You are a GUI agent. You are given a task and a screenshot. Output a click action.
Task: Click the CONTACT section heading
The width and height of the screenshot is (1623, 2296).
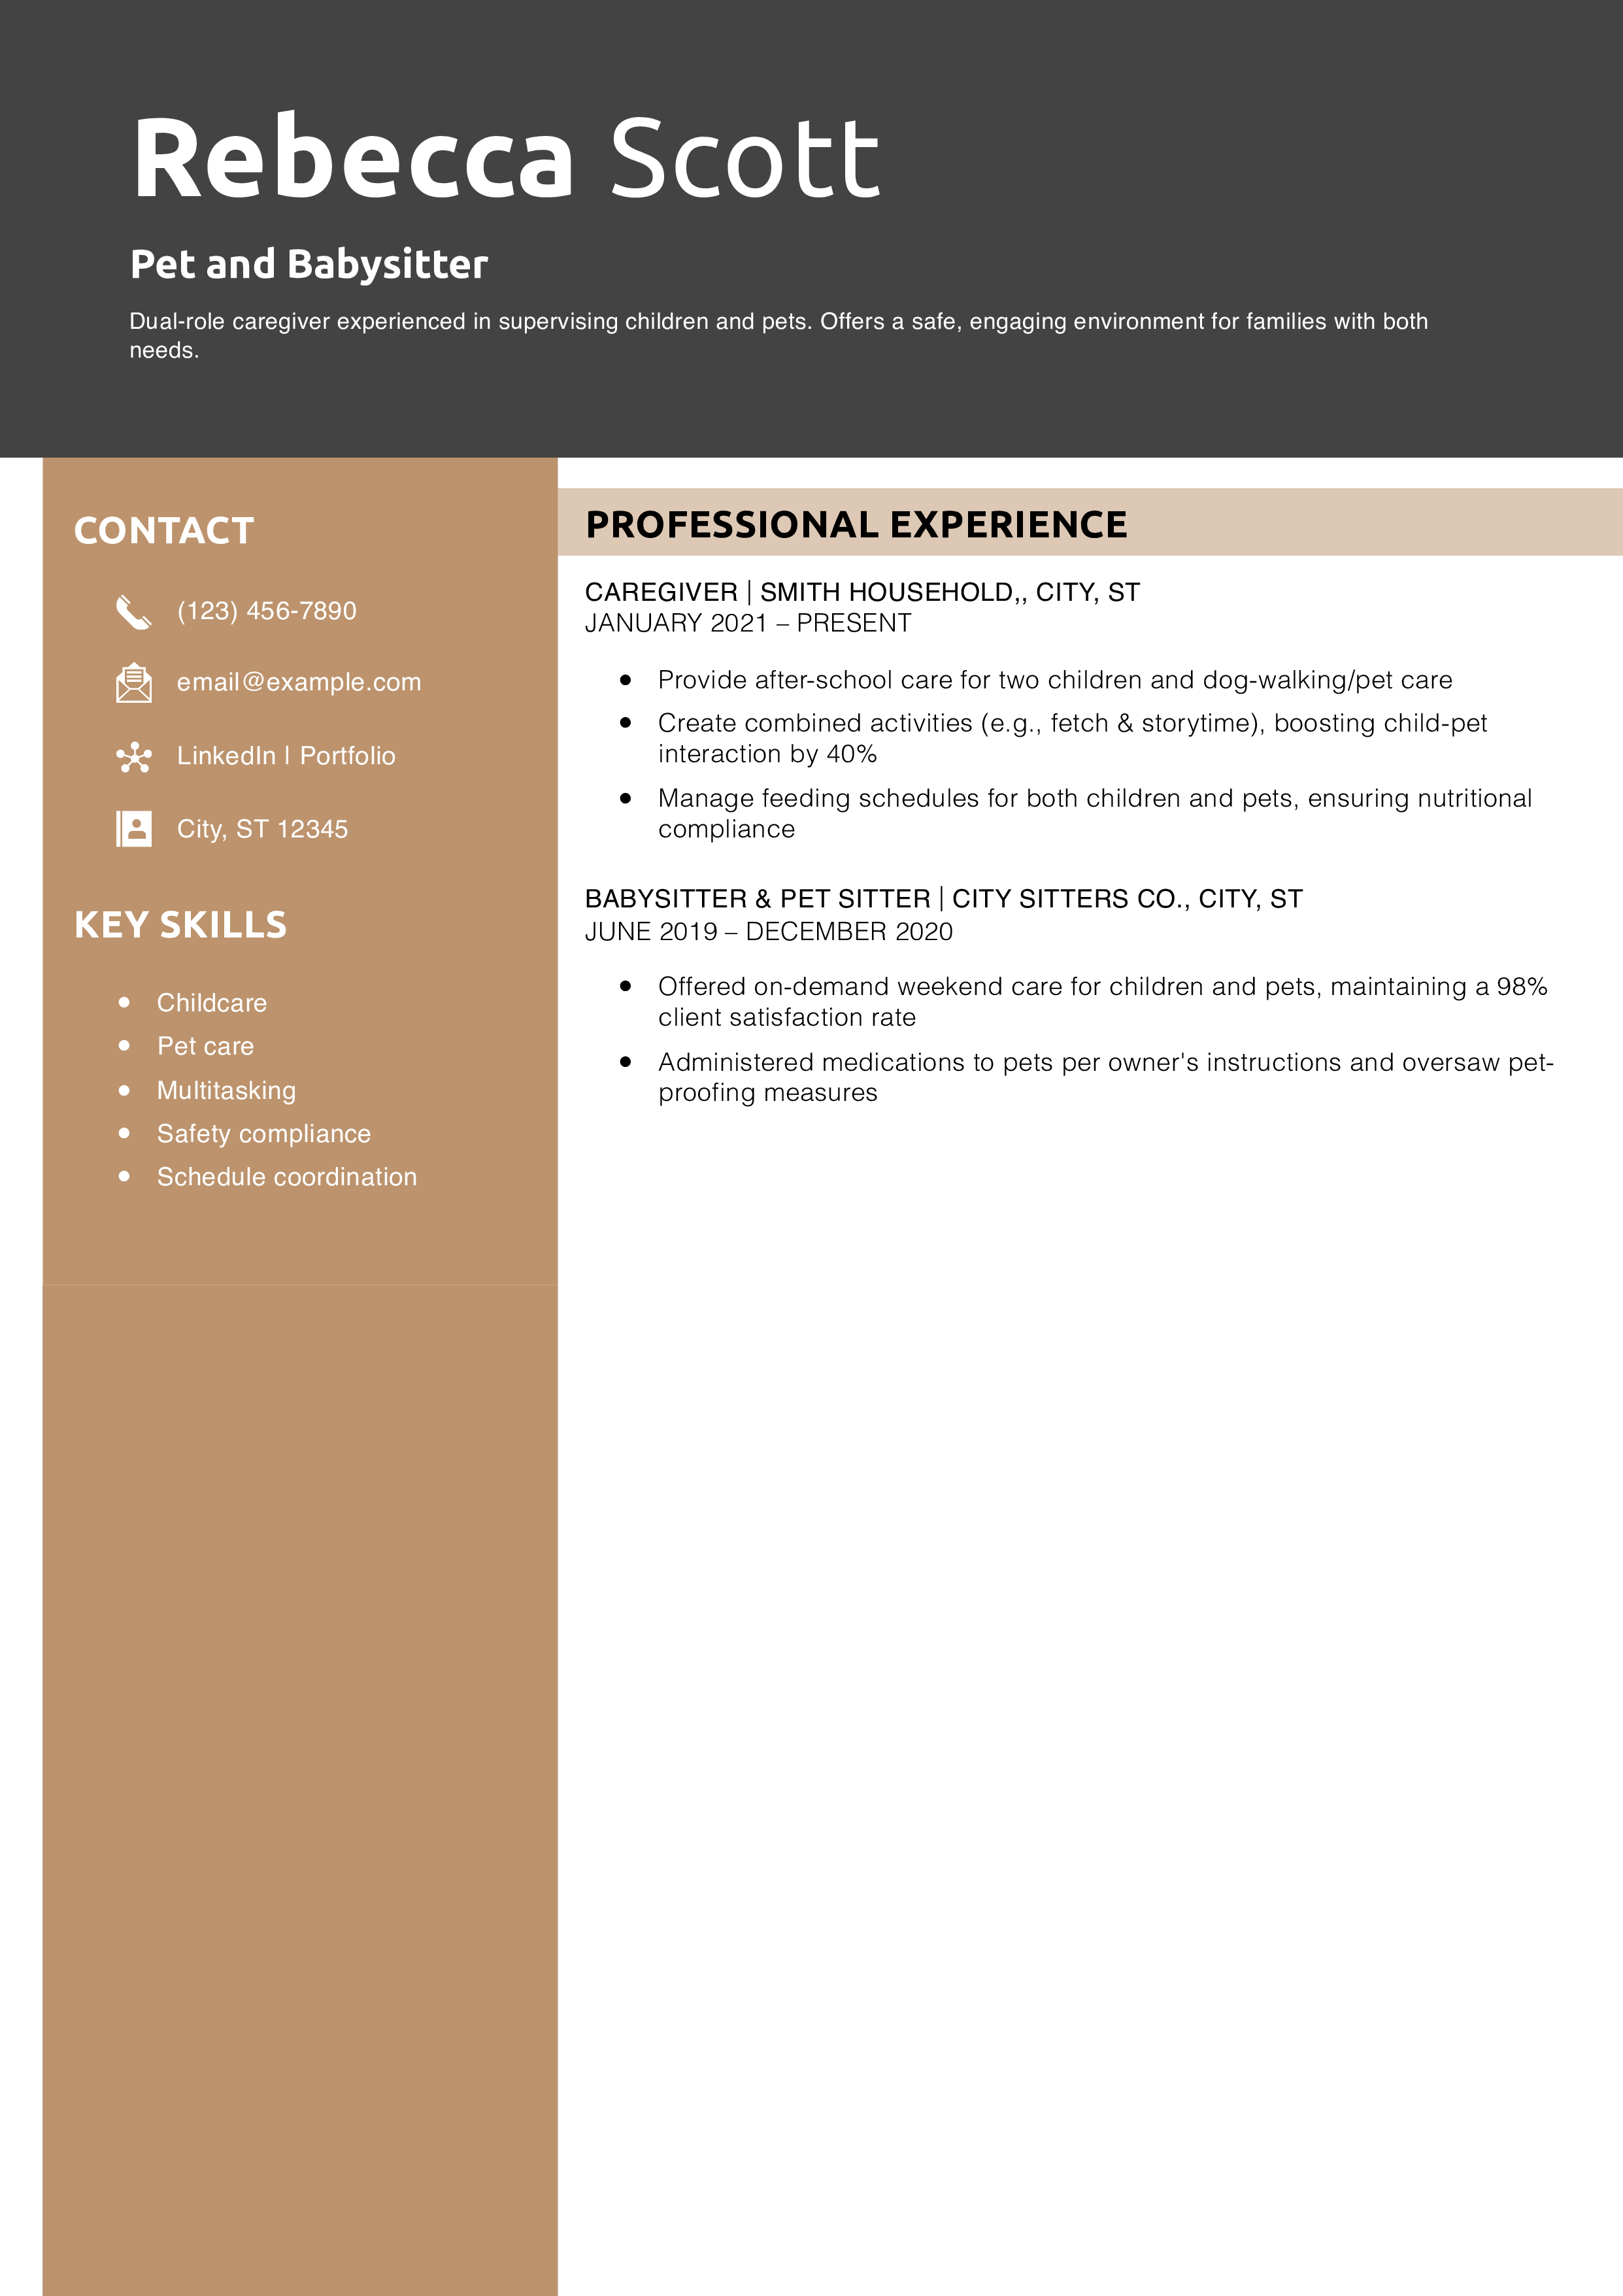pyautogui.click(x=164, y=531)
